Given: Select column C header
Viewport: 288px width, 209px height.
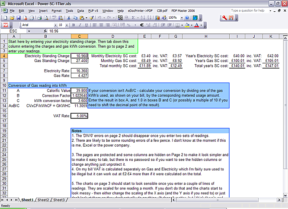Looking at the screenshot, I should (x=79, y=36).
